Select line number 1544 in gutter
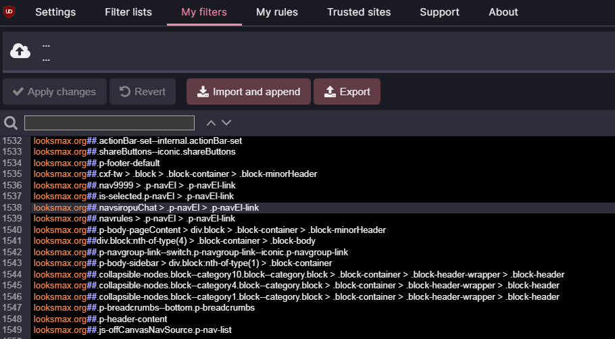 click(x=11, y=274)
